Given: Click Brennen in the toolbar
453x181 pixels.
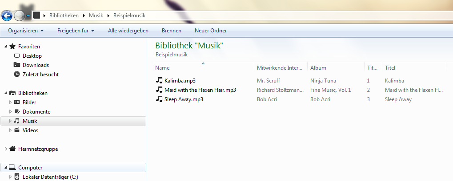Looking at the screenshot, I should point(172,31).
